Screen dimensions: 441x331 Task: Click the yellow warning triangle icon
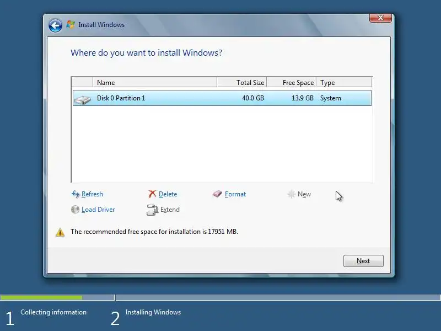(60, 232)
